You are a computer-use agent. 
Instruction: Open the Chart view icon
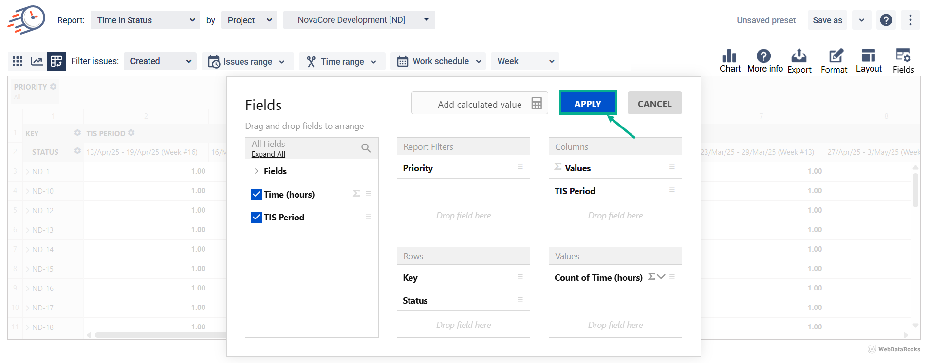tap(729, 61)
